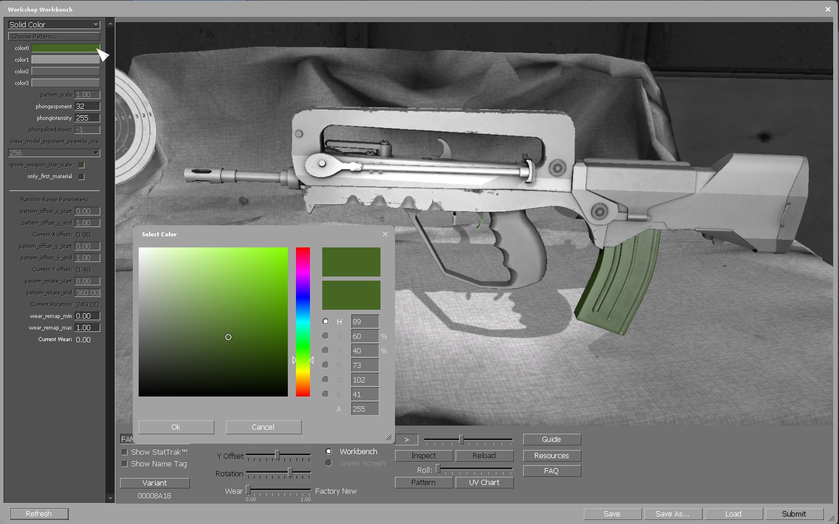Screen dimensions: 839x524
Task: Select the S saturation radio button
Action: click(326, 336)
